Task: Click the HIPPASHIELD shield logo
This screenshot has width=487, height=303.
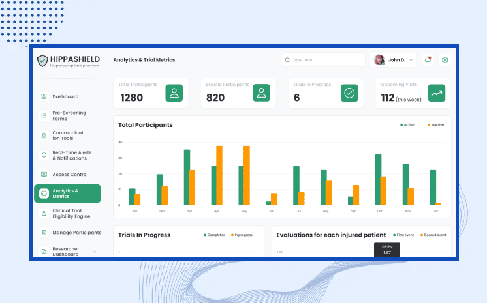Action: pyautogui.click(x=43, y=61)
